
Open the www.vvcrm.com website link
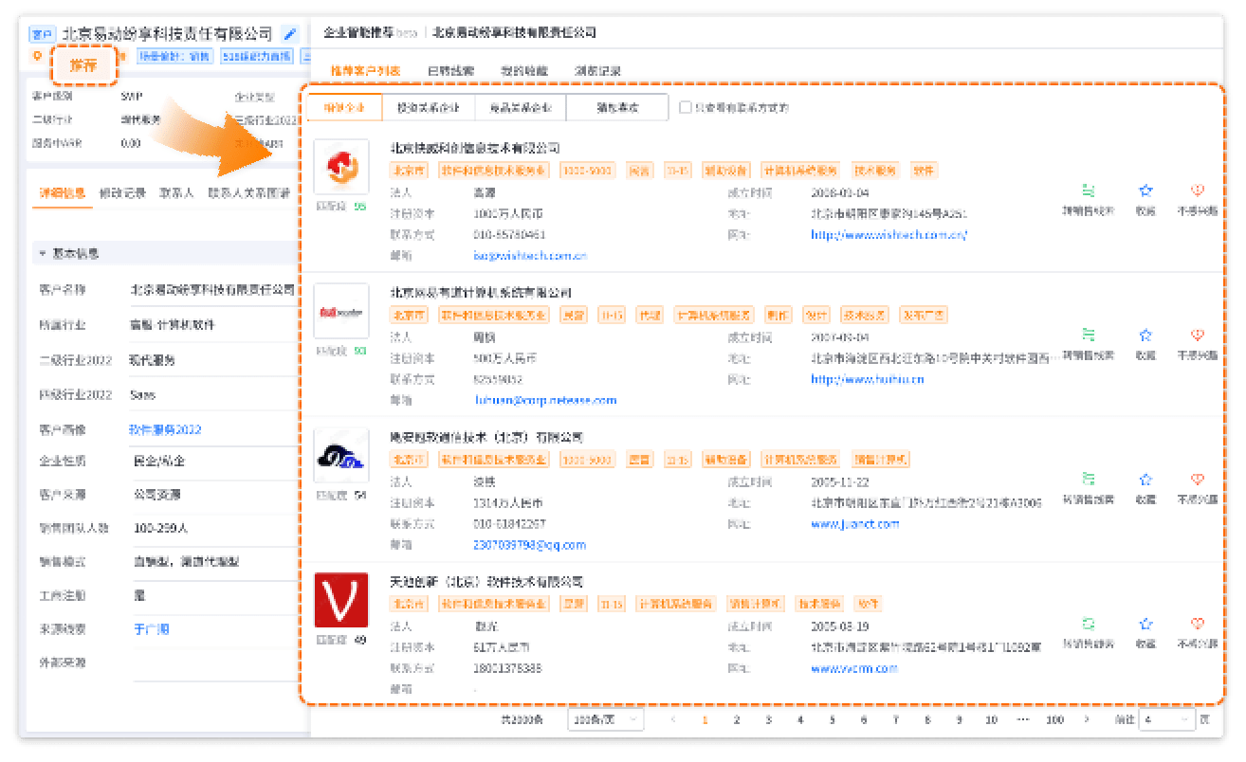pyautogui.click(x=853, y=668)
